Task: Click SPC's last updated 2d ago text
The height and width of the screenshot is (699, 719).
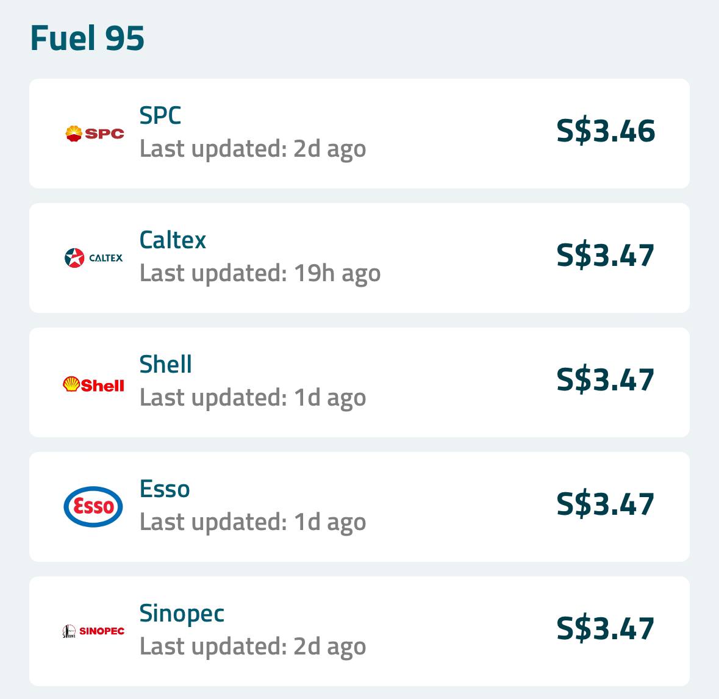Action: point(252,149)
